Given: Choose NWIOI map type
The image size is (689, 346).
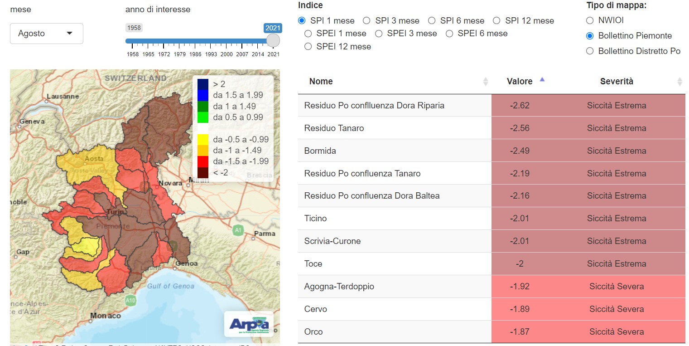Looking at the screenshot, I should pyautogui.click(x=590, y=20).
